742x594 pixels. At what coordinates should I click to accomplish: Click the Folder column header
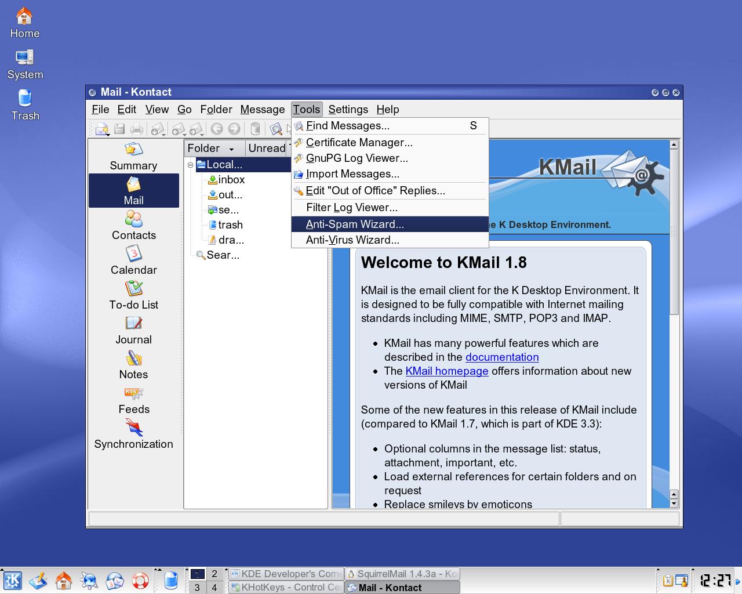click(x=215, y=148)
